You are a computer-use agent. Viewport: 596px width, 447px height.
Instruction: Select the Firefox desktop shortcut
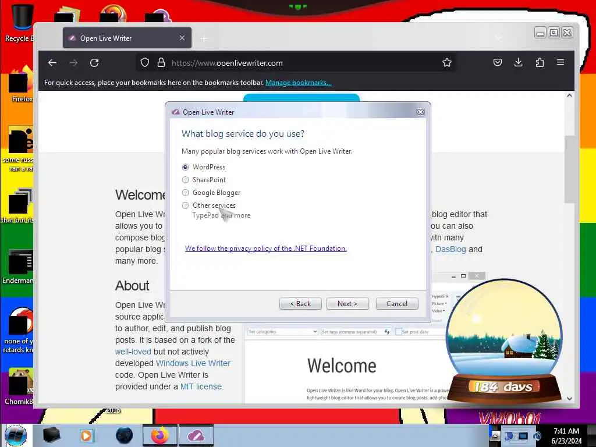[21, 84]
